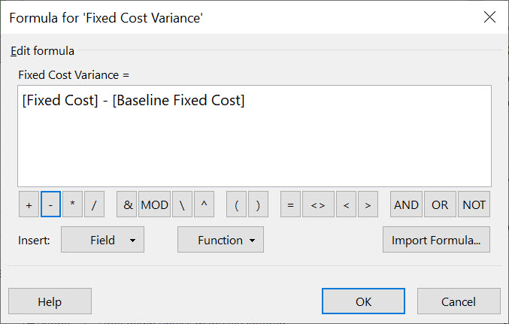
Task: Insert the less-than operator
Action: click(347, 204)
